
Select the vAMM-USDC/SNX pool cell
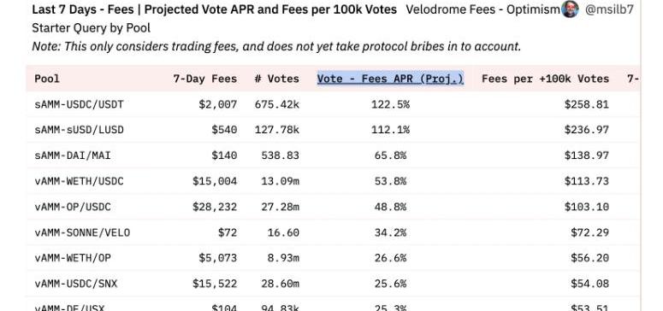pyautogui.click(x=75, y=284)
